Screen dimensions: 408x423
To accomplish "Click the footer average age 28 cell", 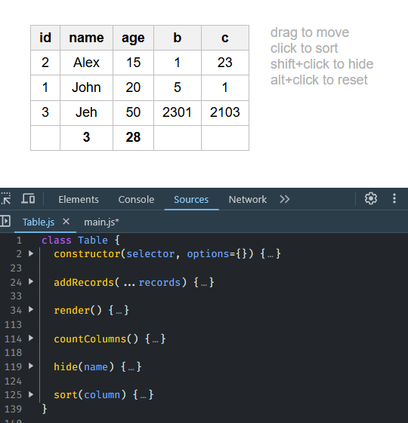I will click(133, 137).
